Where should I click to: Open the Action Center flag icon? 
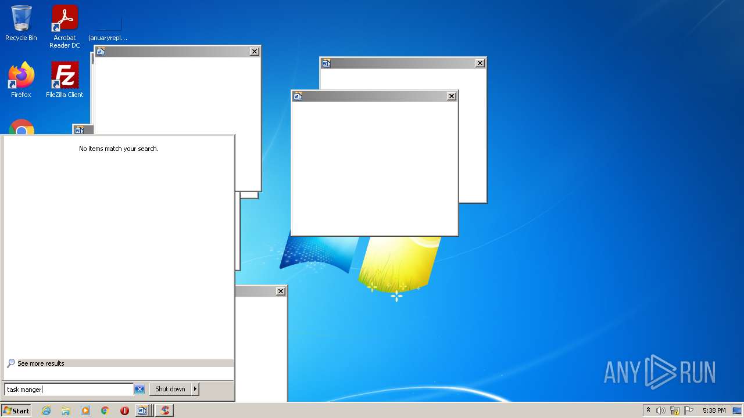tap(689, 410)
